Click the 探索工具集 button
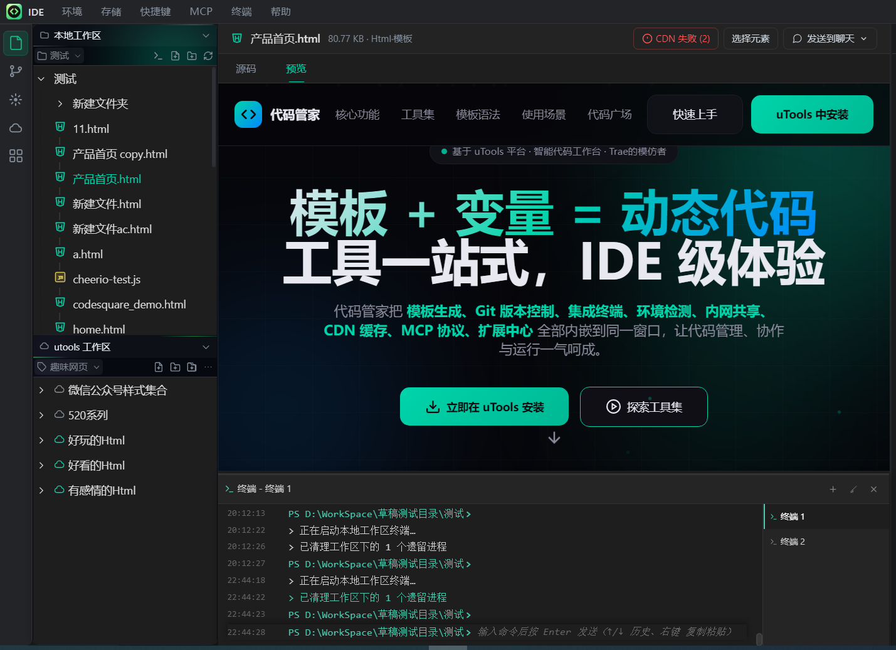Viewport: 896px width, 650px height. click(x=644, y=407)
